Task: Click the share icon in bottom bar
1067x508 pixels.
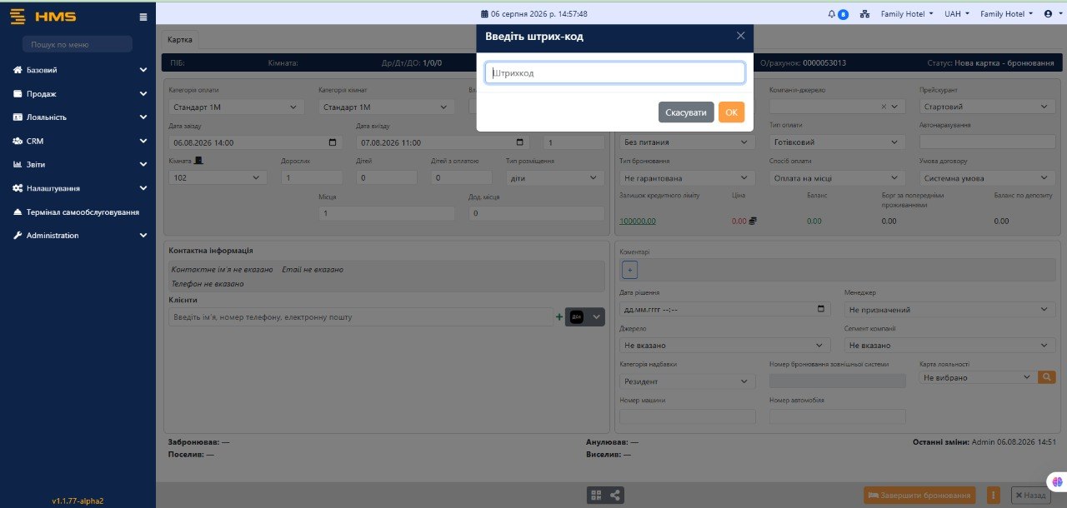Action: [616, 495]
